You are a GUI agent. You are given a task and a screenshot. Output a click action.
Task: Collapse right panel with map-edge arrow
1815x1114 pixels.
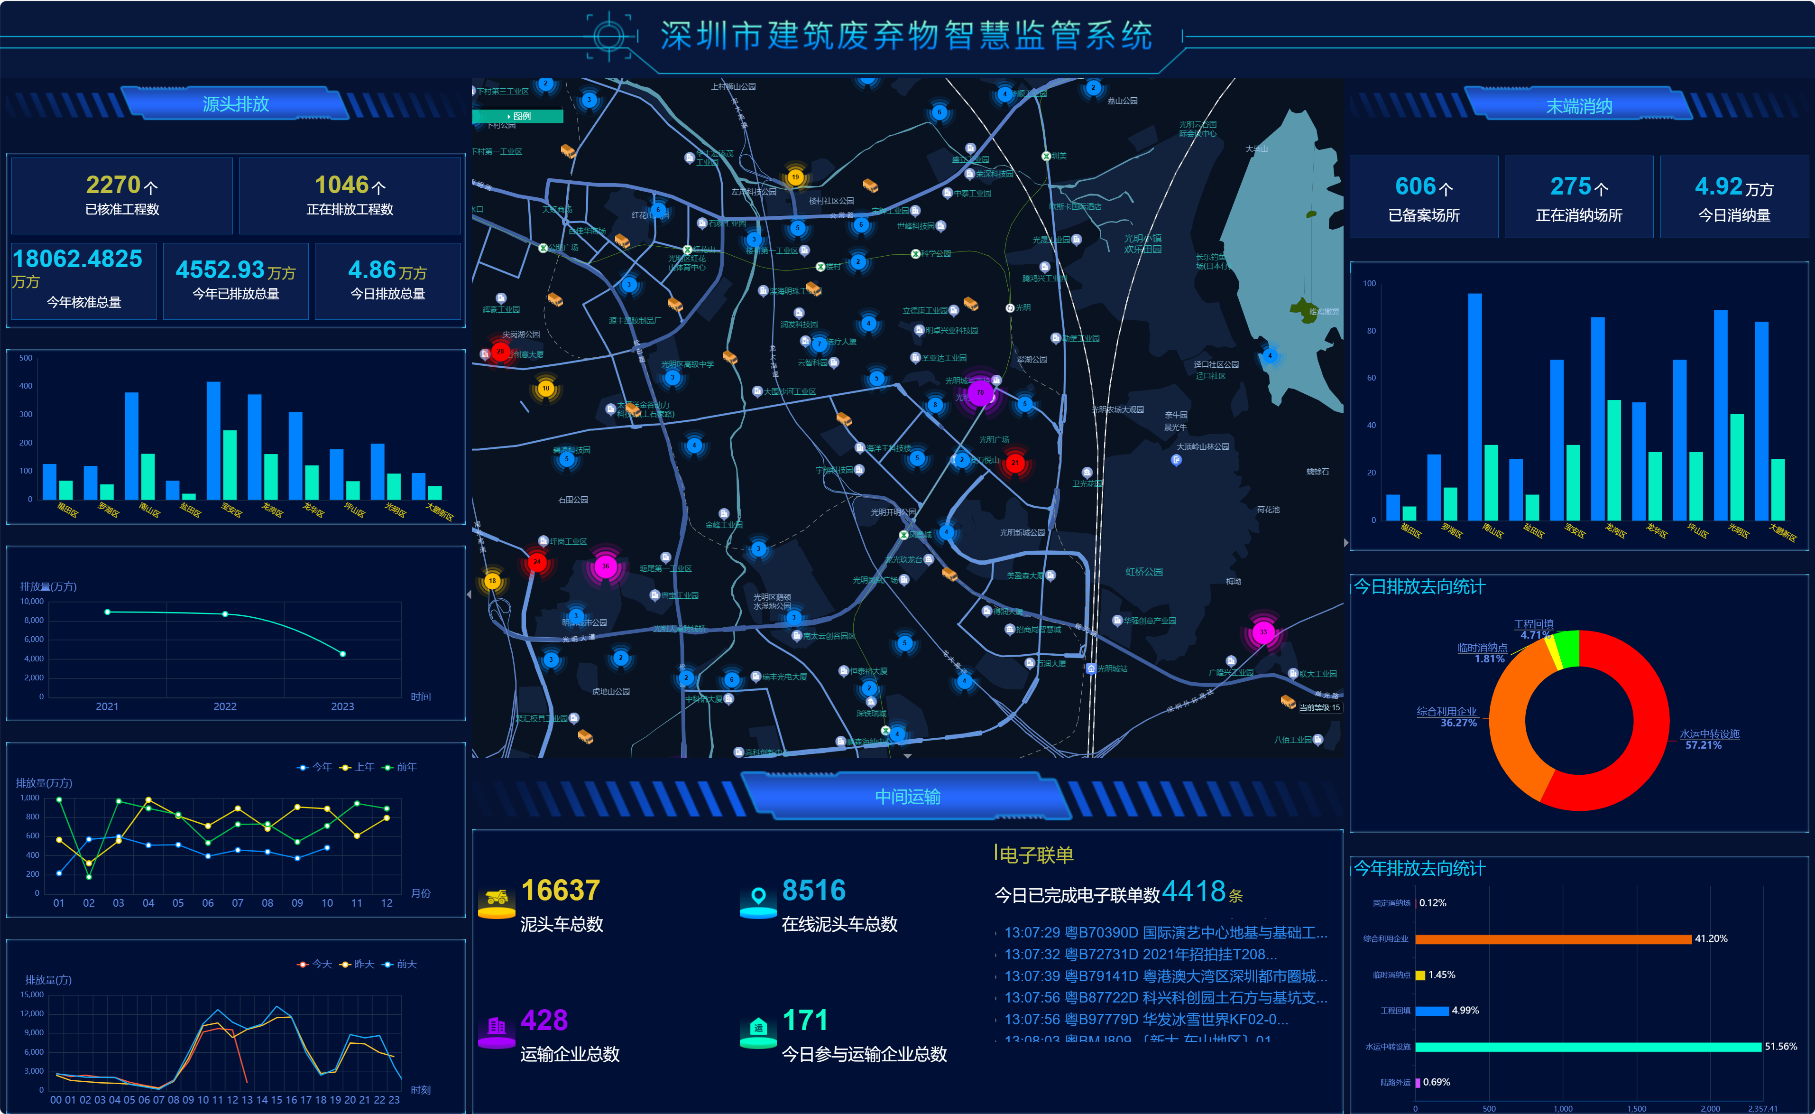(1346, 543)
